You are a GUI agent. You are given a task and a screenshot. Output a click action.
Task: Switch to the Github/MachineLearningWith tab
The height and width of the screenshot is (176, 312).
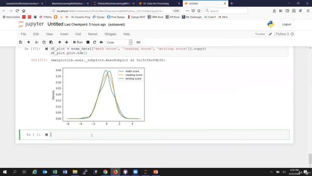[114, 3]
